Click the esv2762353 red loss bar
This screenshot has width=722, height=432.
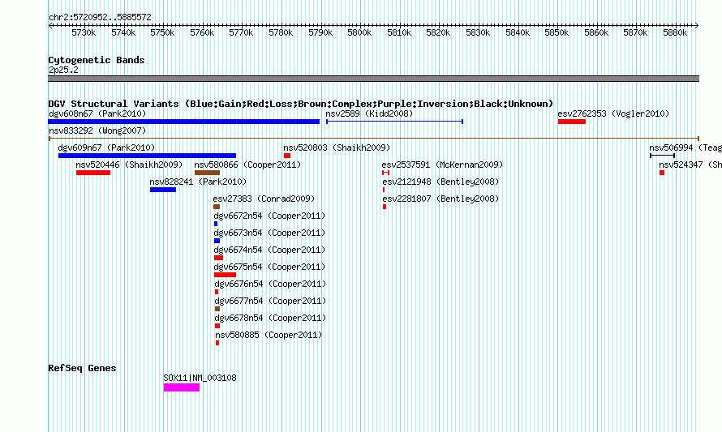pos(571,122)
